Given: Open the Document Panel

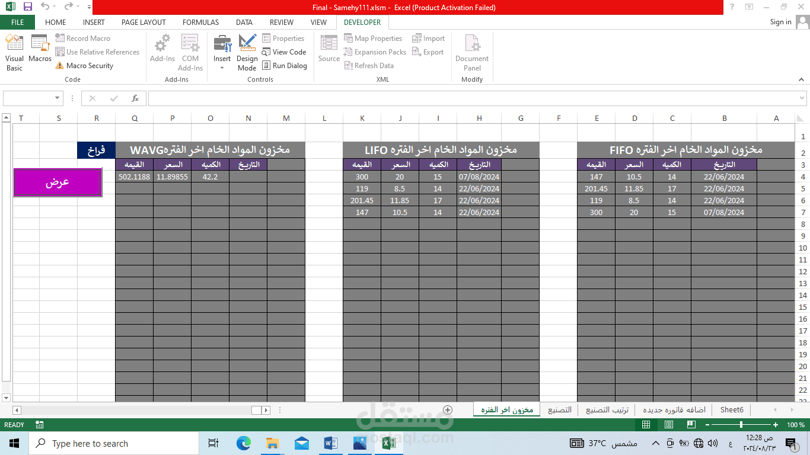Looking at the screenshot, I should 472,52.
